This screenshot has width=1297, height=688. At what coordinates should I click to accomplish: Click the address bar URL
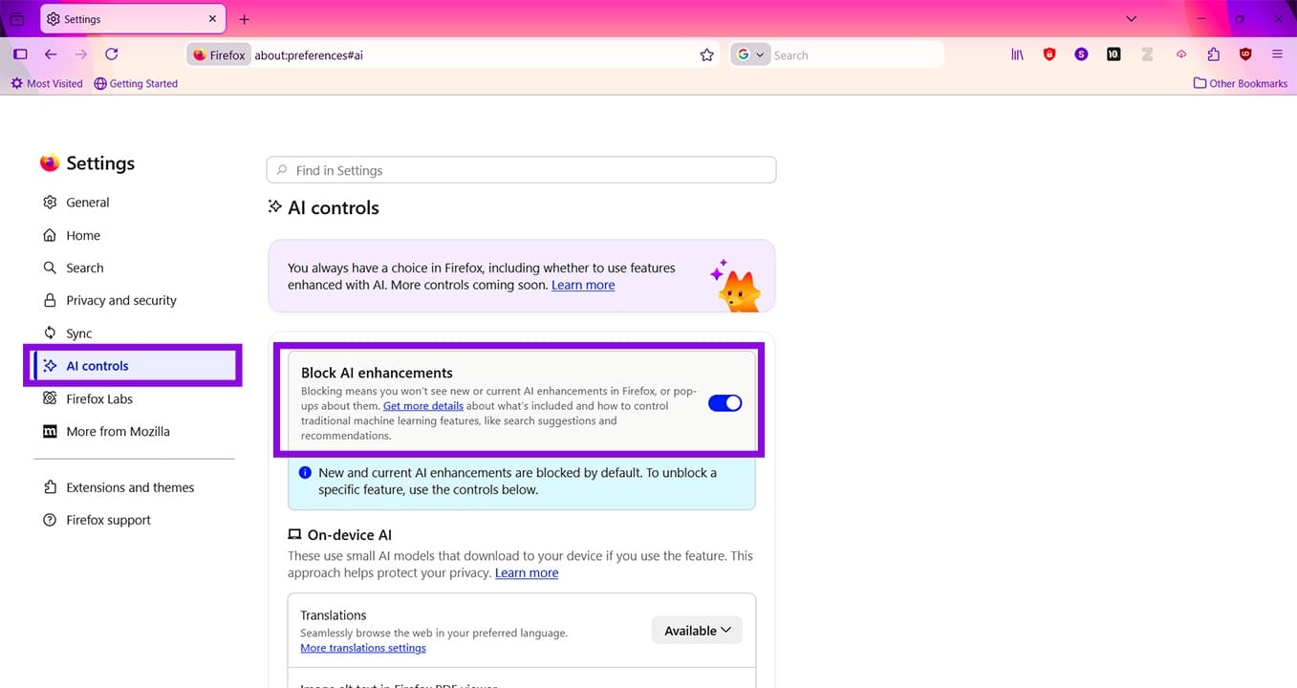(309, 55)
